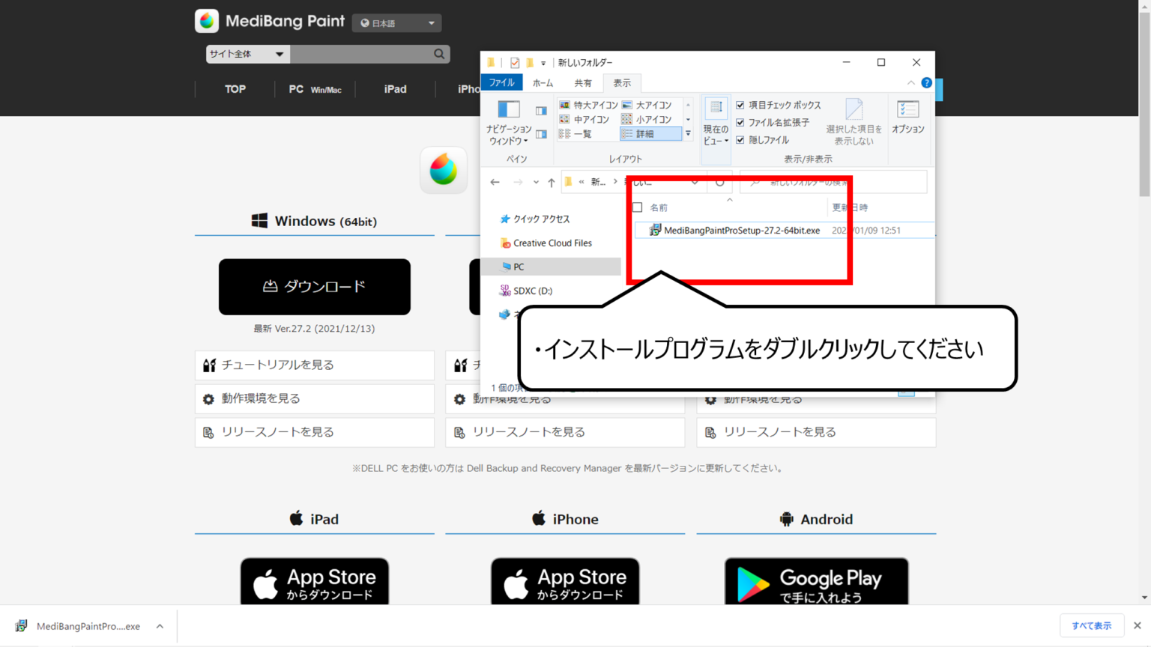Select the extra large icons layout
The height and width of the screenshot is (647, 1151).
point(588,106)
